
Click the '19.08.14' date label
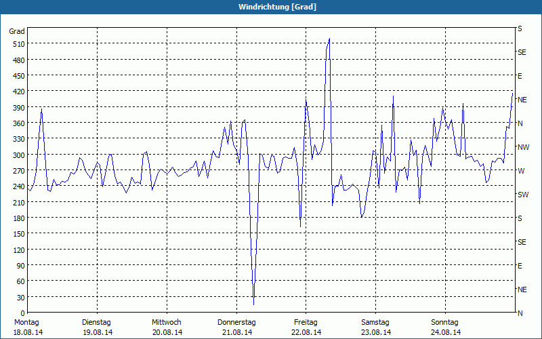[x=98, y=332]
